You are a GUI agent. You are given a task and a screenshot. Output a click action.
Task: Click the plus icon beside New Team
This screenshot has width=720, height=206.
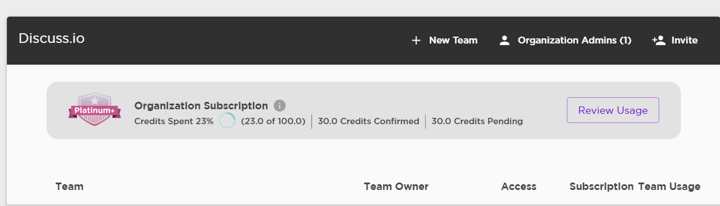(416, 41)
